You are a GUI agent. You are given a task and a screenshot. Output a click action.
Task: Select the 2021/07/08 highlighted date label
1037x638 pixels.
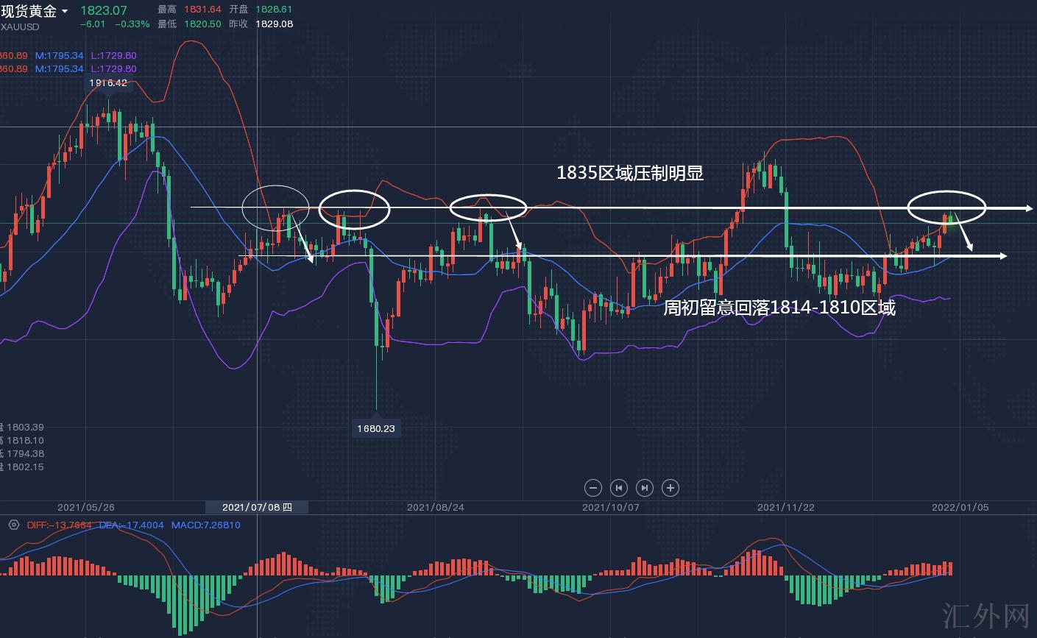[x=256, y=507]
